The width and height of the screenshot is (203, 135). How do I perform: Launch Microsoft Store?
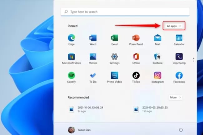tap(71, 58)
